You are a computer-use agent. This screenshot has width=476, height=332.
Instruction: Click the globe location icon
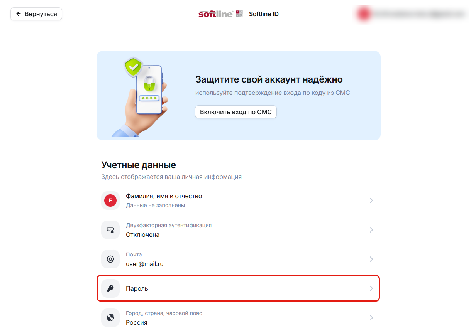(x=110, y=318)
